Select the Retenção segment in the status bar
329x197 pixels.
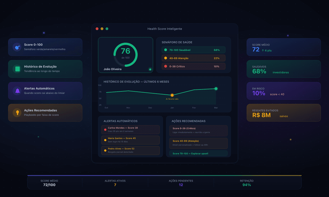point(247,182)
